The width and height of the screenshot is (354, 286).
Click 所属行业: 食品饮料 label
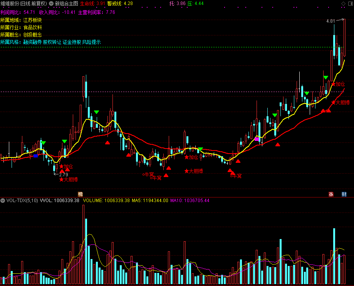tap(21, 27)
